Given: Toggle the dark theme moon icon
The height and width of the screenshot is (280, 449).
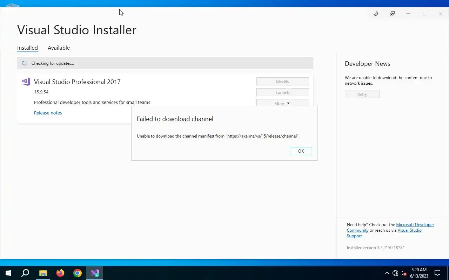Looking at the screenshot, I should (376, 14).
